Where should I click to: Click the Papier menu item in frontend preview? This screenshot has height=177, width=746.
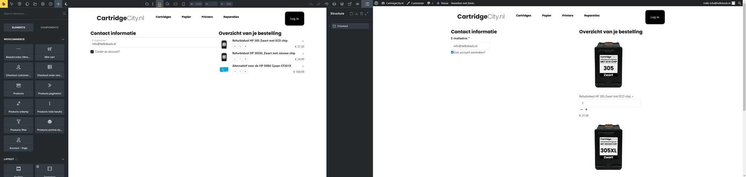(547, 15)
